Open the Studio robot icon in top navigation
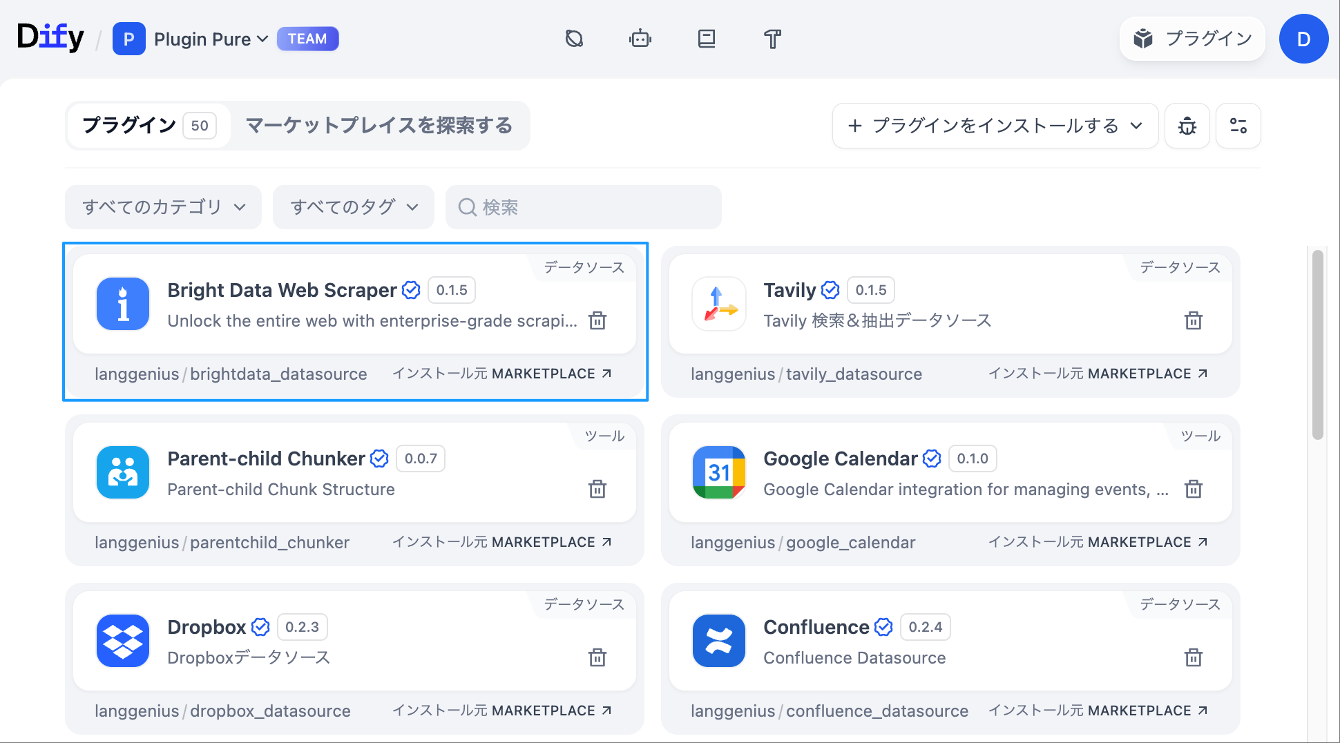This screenshot has height=743, width=1340. (x=640, y=39)
